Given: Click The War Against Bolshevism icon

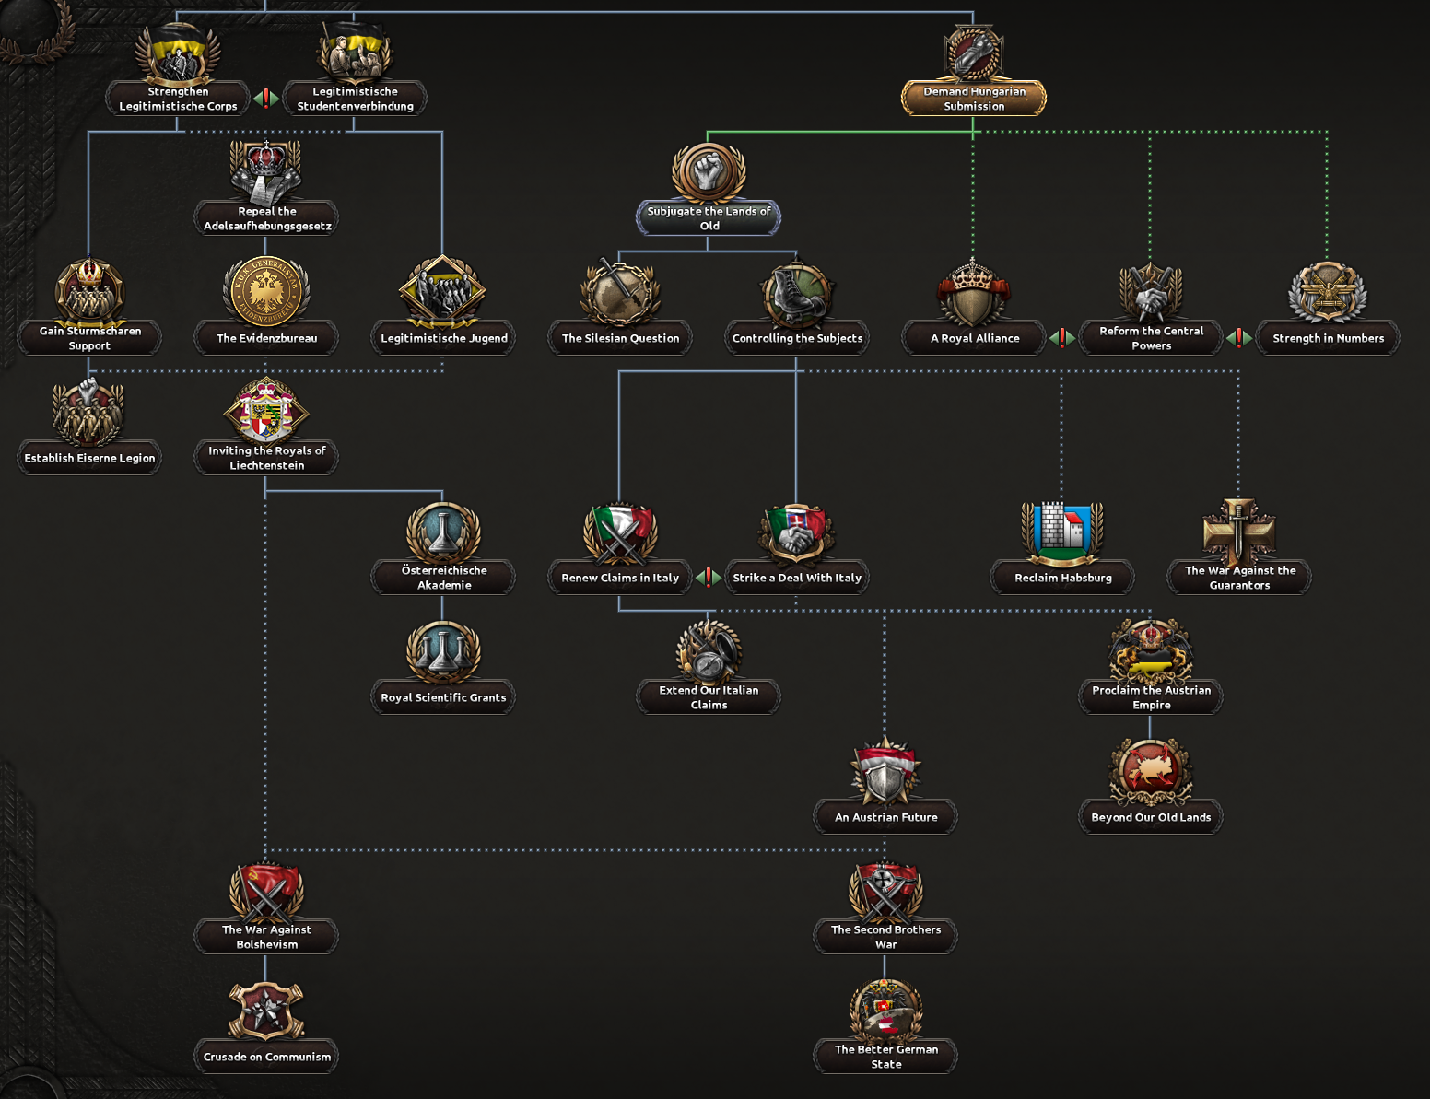Looking at the screenshot, I should tap(266, 892).
